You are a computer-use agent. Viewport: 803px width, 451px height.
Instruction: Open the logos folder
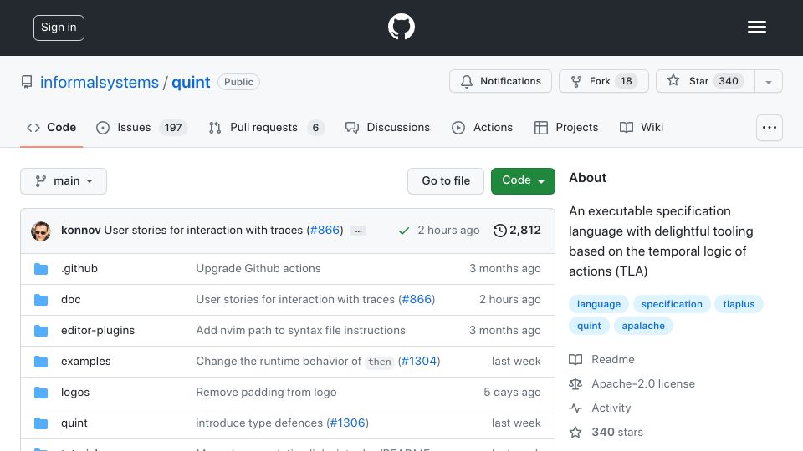click(75, 393)
